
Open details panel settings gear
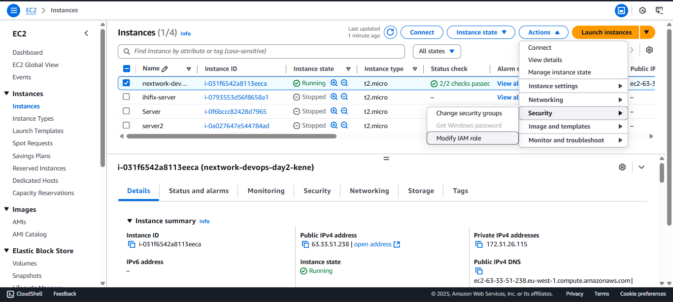(x=622, y=167)
